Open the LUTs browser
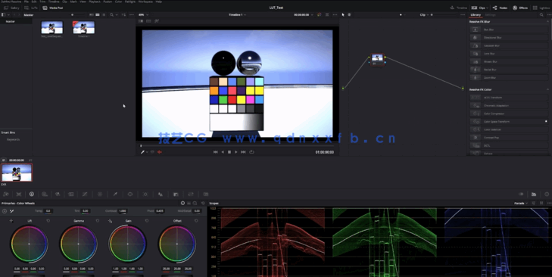 (x=31, y=8)
